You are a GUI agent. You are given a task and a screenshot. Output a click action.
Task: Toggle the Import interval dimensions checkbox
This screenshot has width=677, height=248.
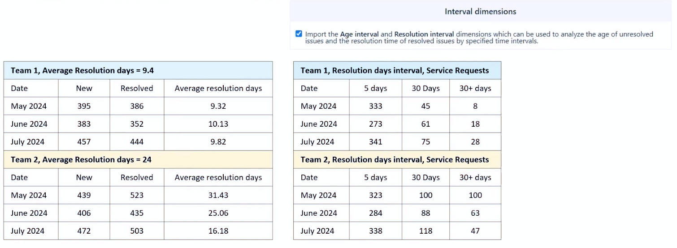[x=299, y=34]
